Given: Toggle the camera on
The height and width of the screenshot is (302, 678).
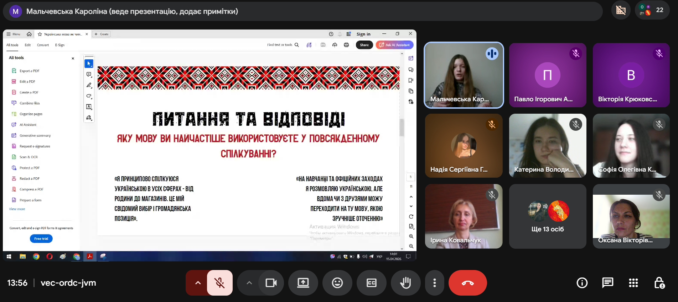Looking at the screenshot, I should 271,283.
